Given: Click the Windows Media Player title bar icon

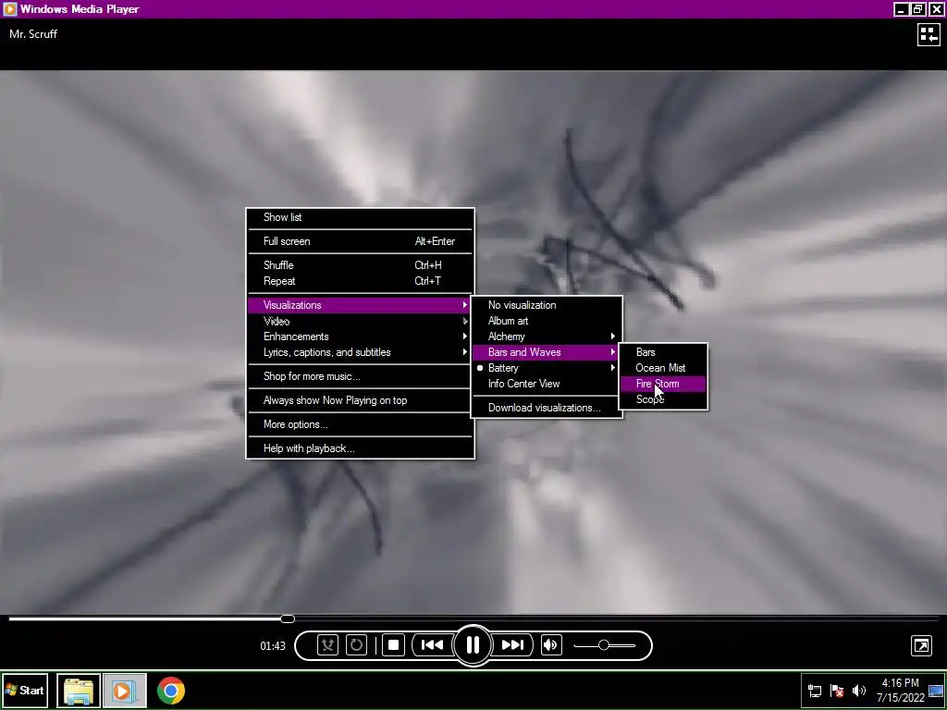Looking at the screenshot, I should 9,9.
